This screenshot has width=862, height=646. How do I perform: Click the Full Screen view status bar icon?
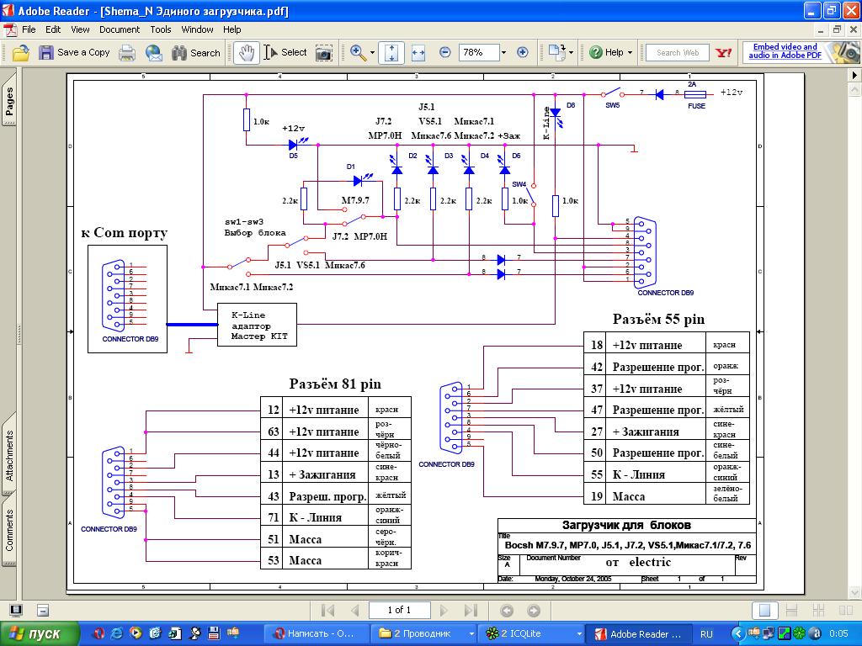click(x=17, y=611)
